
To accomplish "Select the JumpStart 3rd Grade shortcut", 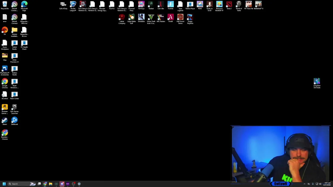I will click(x=317, y=84).
